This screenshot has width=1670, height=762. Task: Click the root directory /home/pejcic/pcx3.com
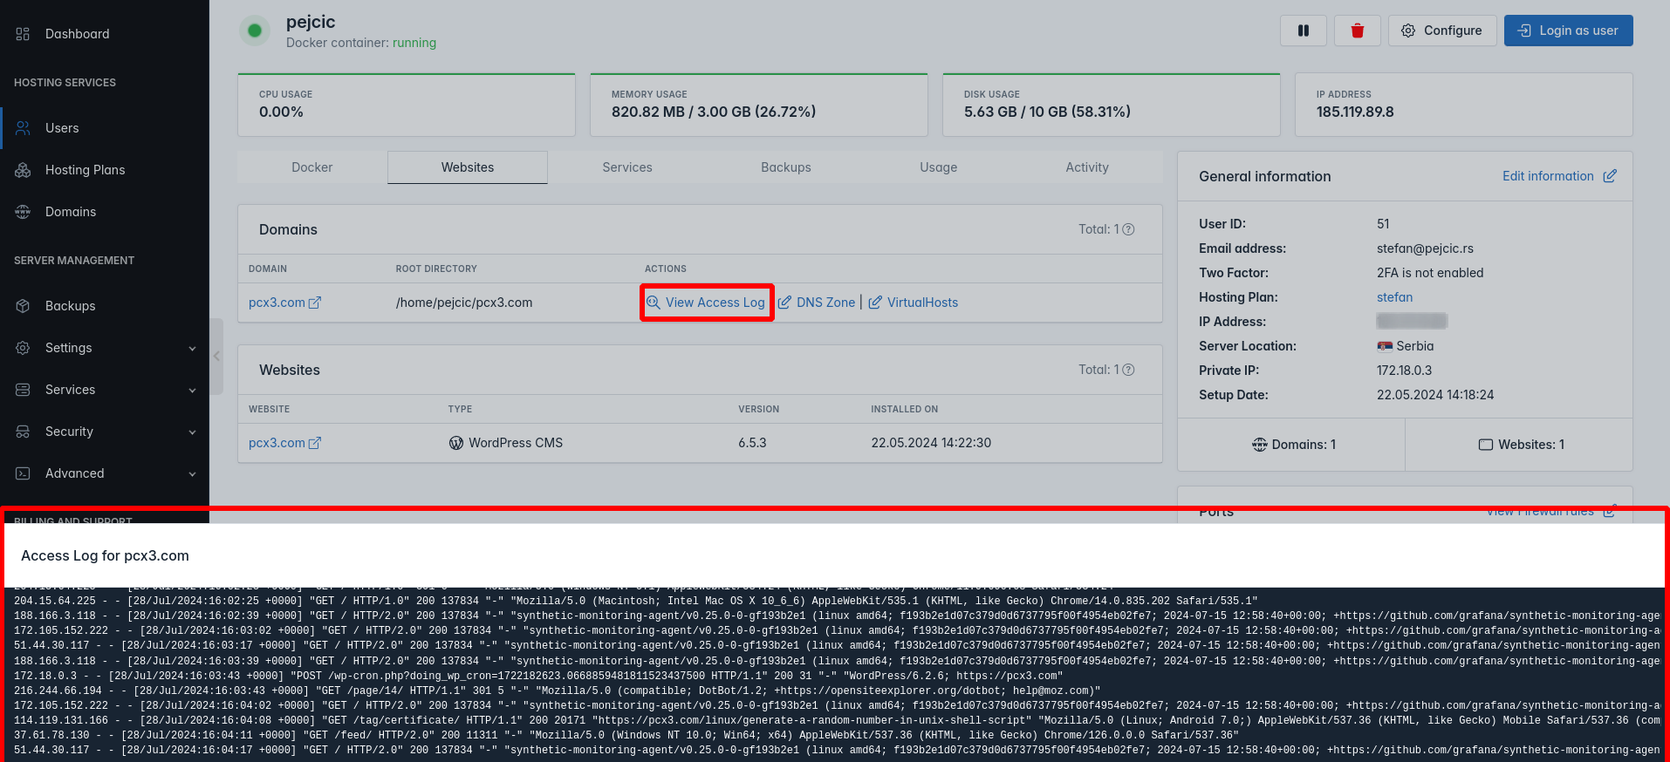click(x=464, y=303)
